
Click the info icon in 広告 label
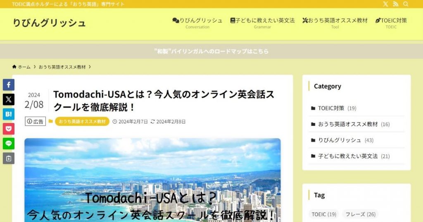pyautogui.click(x=30, y=121)
